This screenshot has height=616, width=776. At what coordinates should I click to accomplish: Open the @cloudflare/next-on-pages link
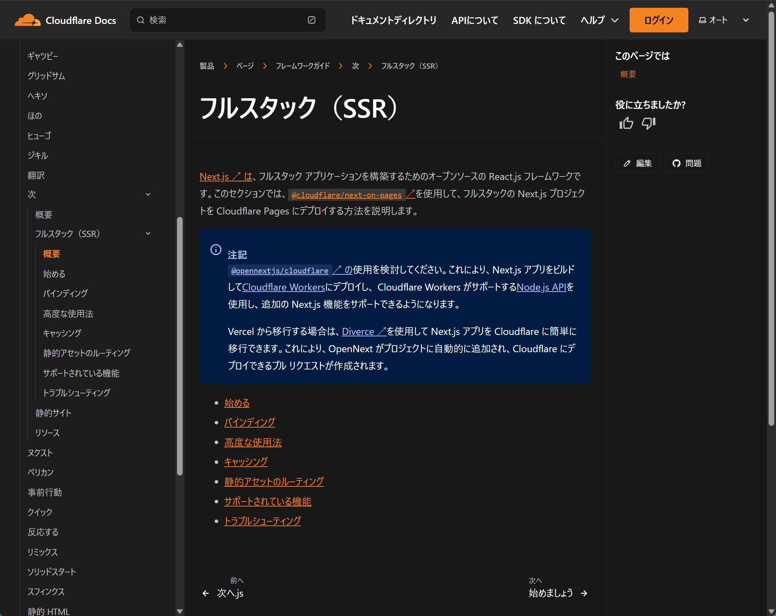point(347,195)
